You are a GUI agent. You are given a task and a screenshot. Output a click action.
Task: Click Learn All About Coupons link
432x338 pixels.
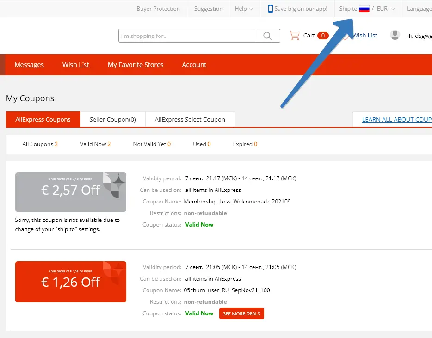(397, 120)
